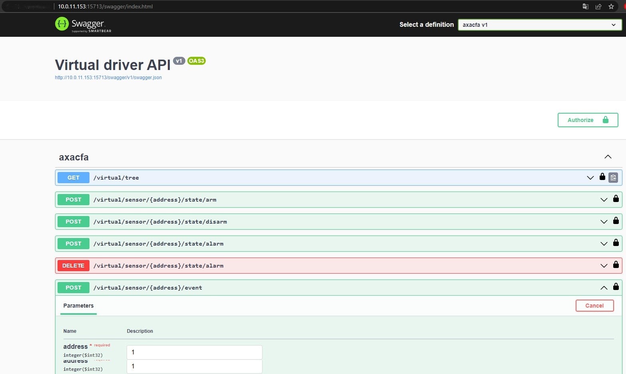The height and width of the screenshot is (374, 626).
Task: Click the address parameter input field
Action: point(194,352)
